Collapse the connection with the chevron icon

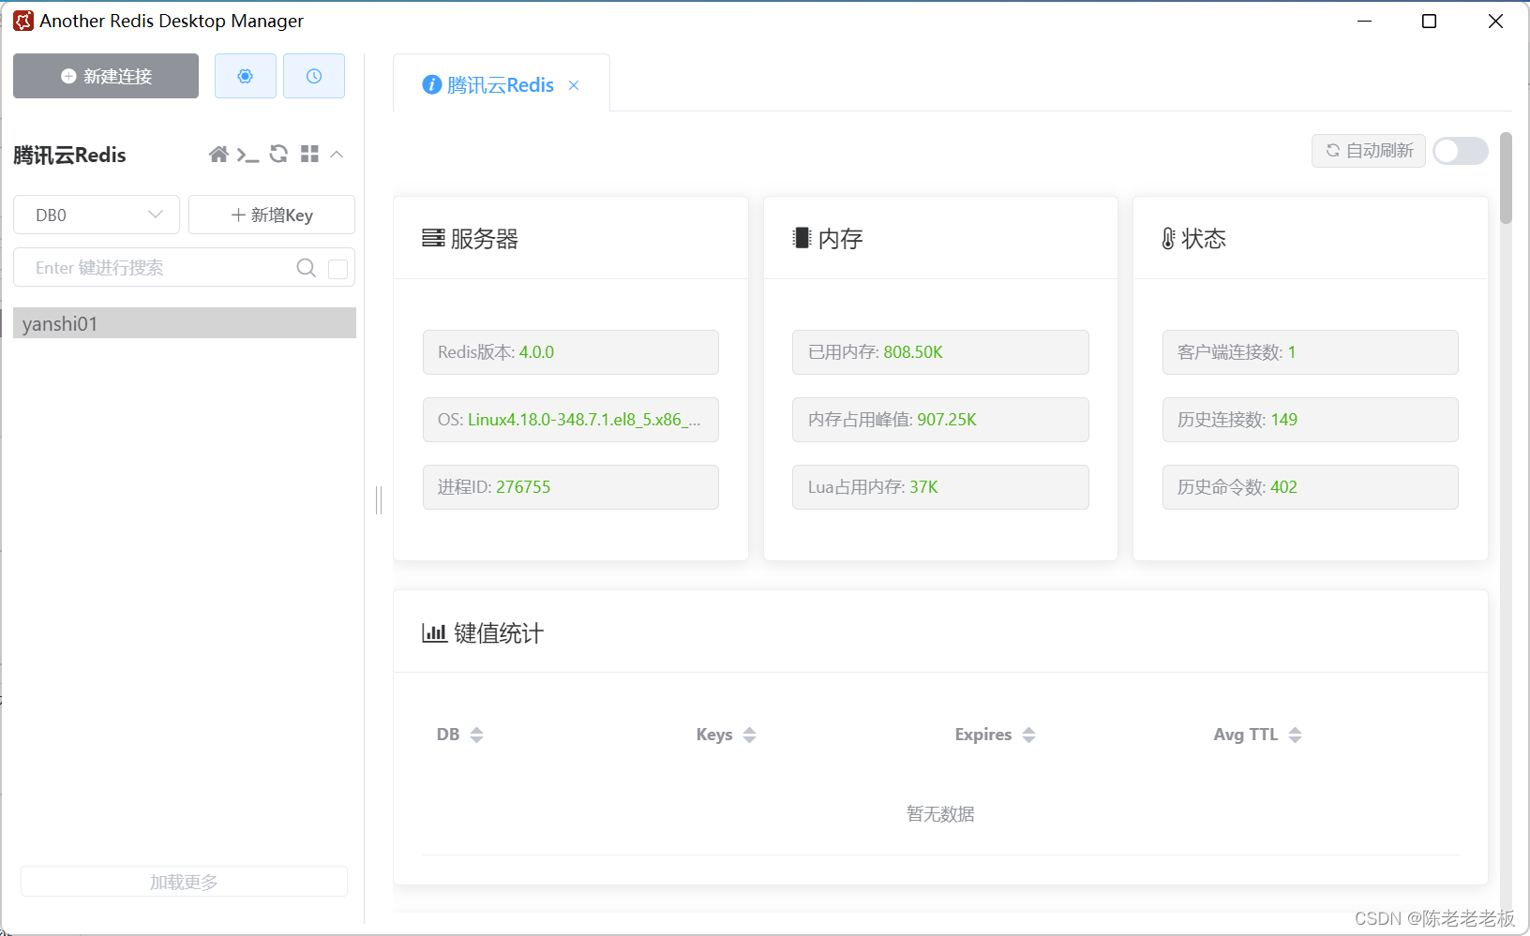[336, 154]
